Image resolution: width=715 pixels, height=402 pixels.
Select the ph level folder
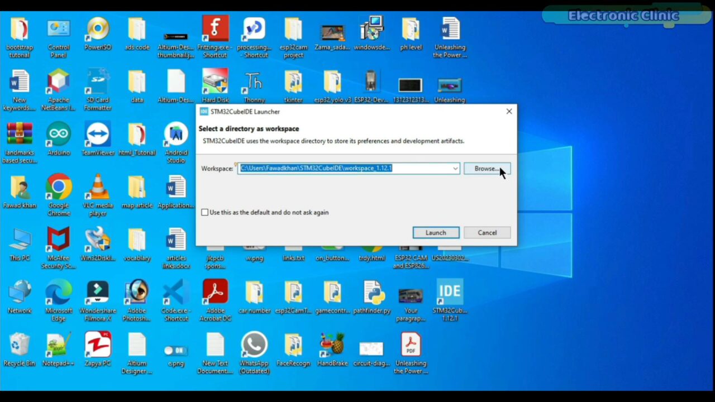click(x=411, y=33)
